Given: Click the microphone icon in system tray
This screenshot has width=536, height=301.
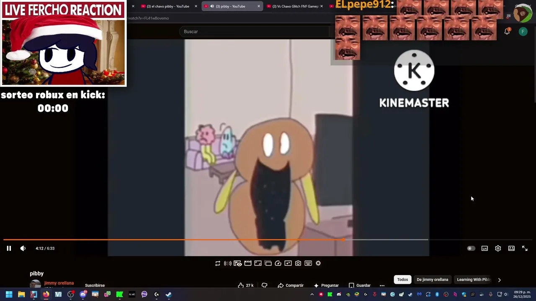Looking at the screenshot, I should (490, 294).
